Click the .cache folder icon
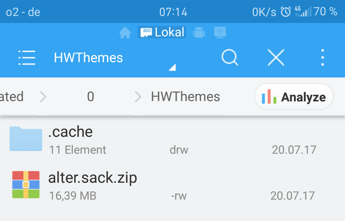Image resolution: width=345 pixels, height=221 pixels. 26,139
